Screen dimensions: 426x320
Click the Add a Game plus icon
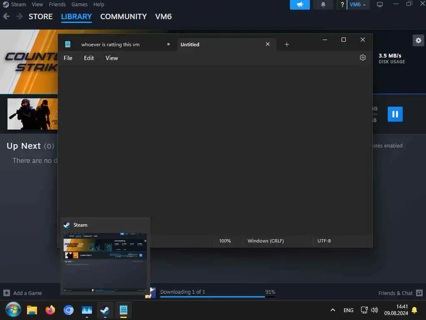tap(7, 293)
